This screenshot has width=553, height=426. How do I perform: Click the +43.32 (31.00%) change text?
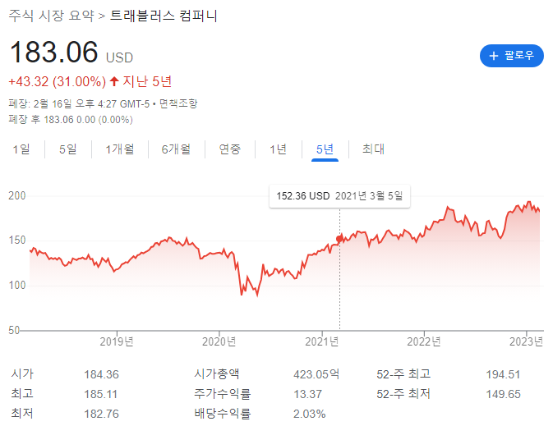pyautogui.click(x=58, y=82)
